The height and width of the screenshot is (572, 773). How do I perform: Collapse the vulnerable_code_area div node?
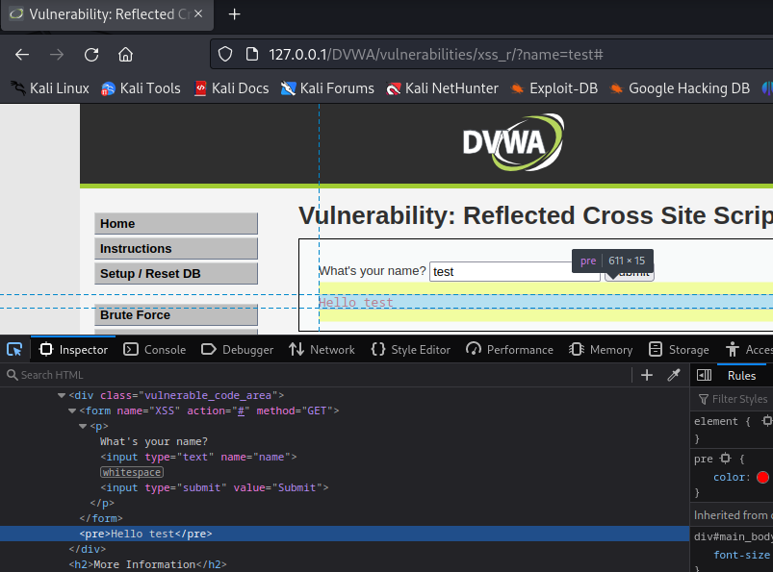pos(62,395)
